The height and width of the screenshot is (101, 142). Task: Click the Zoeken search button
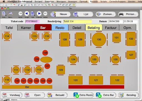(106, 14)
